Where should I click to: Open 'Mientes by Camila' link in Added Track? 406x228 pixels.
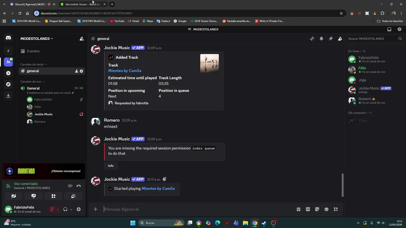tap(125, 71)
